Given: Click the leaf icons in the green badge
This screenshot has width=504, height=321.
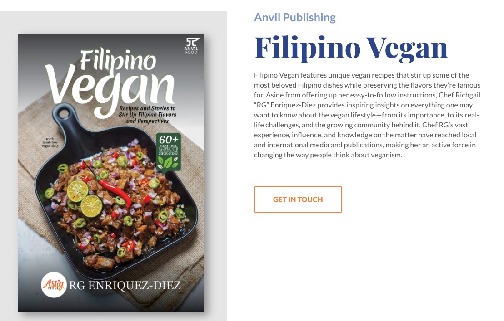Looking at the screenshot, I should coord(168,163).
